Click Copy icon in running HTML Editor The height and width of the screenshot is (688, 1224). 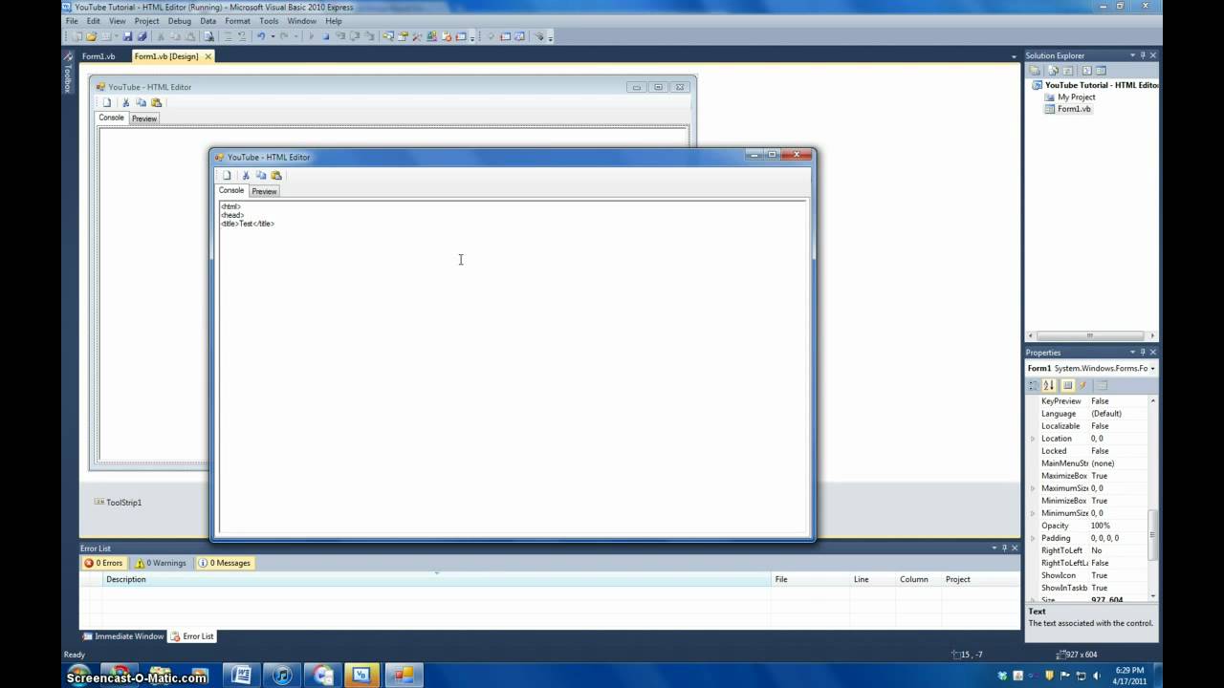261,175
